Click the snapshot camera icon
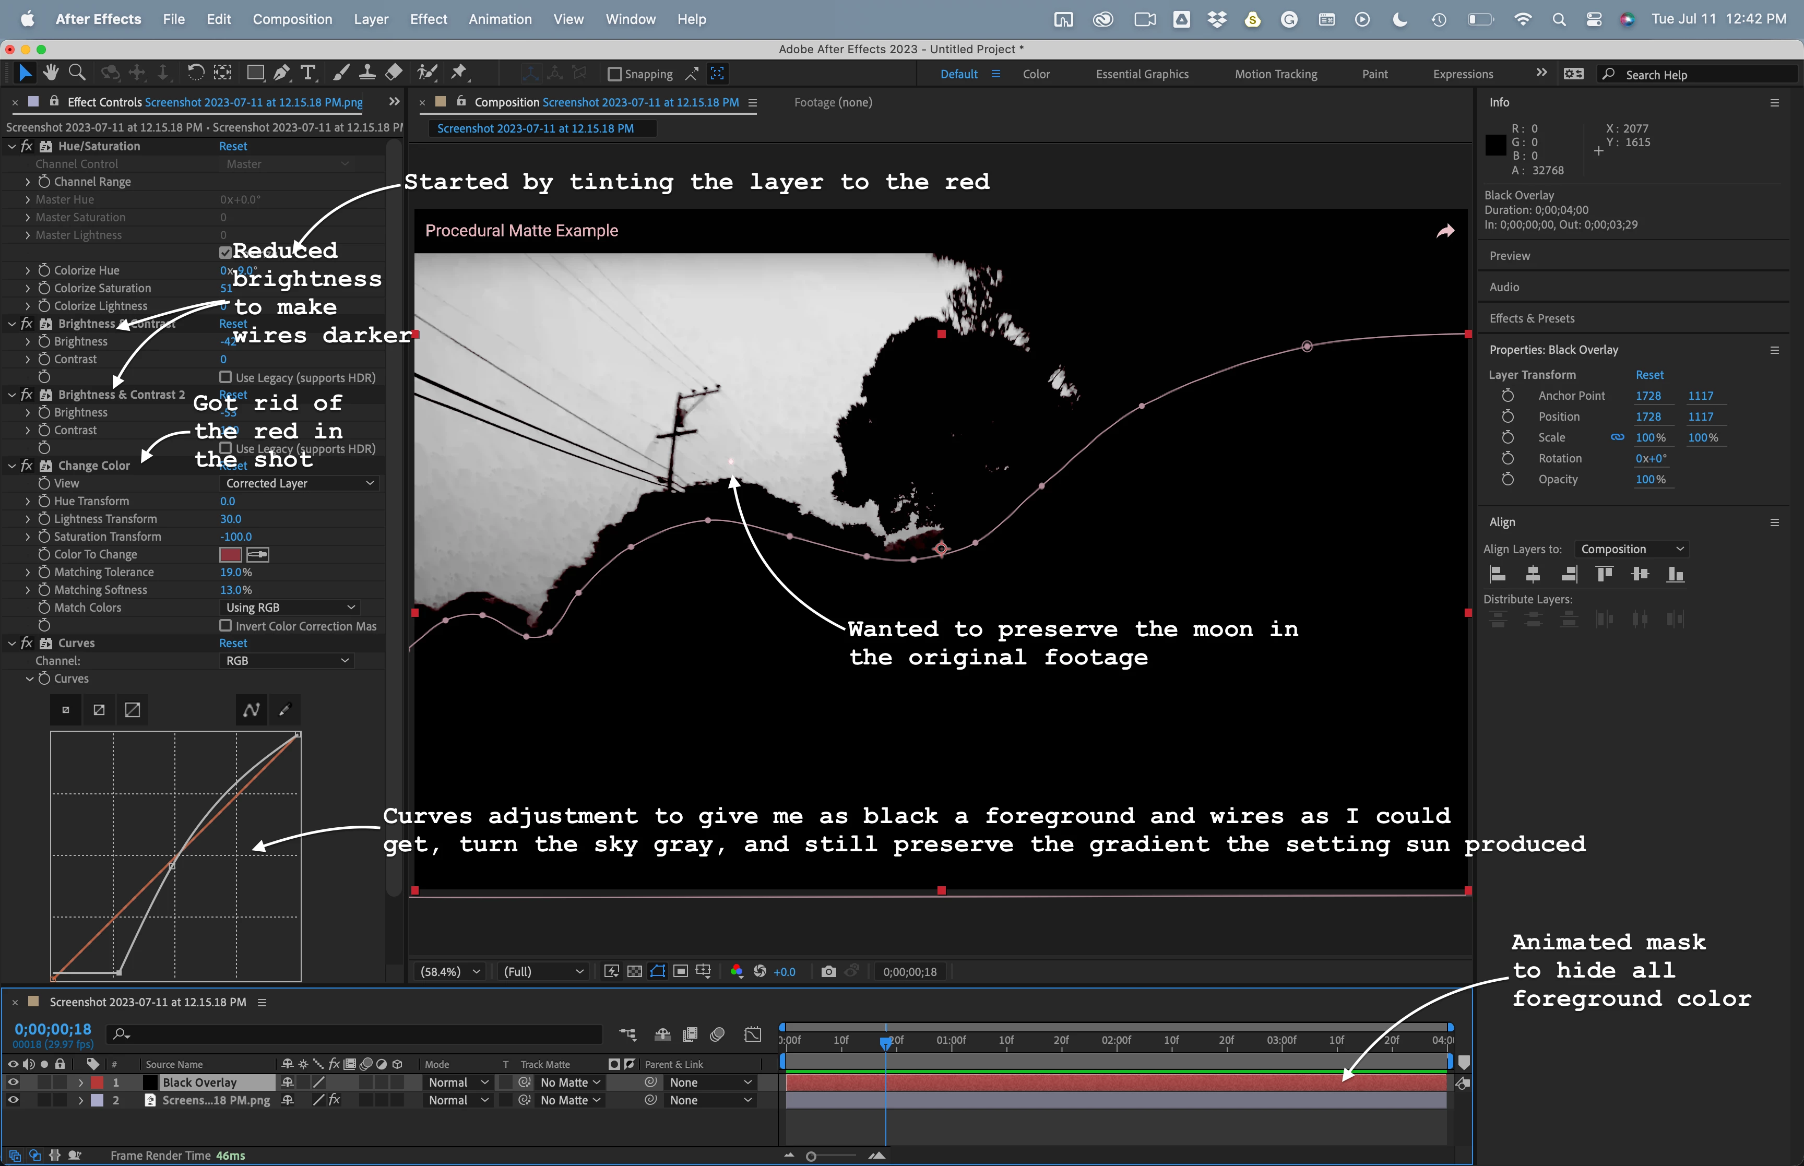The width and height of the screenshot is (1804, 1166). pos(828,971)
